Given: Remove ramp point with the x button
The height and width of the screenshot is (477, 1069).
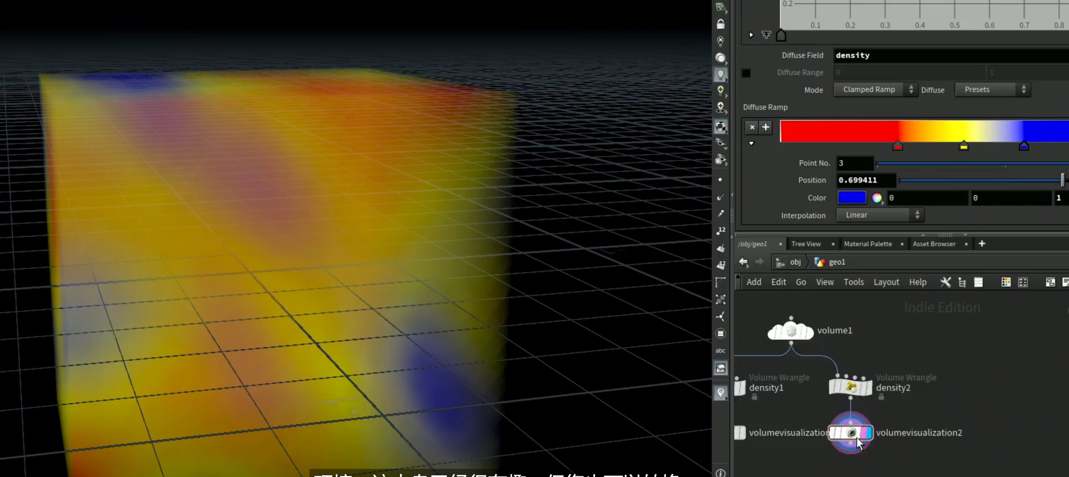Looking at the screenshot, I should (x=752, y=127).
